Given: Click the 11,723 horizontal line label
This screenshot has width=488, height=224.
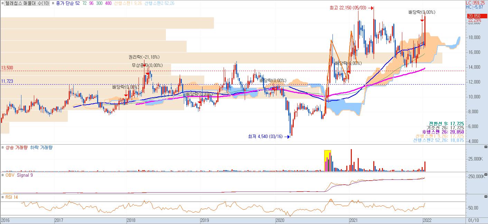Looking at the screenshot, I should pos(7,81).
